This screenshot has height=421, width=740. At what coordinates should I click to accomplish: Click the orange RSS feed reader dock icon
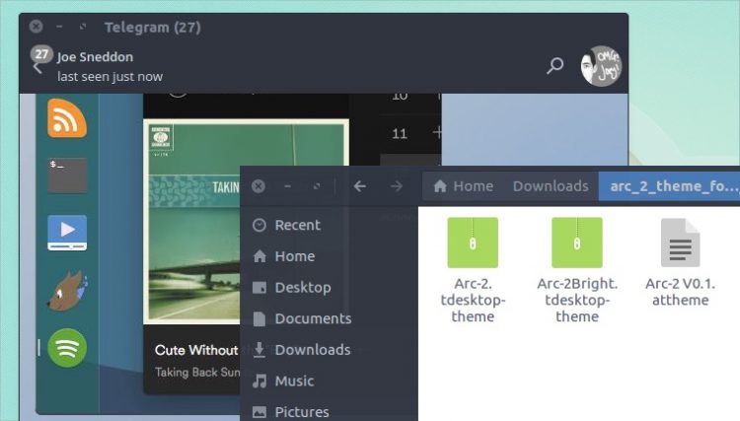click(67, 118)
